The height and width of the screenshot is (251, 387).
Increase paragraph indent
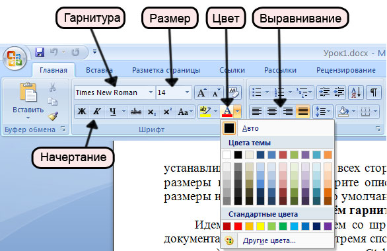339,92
